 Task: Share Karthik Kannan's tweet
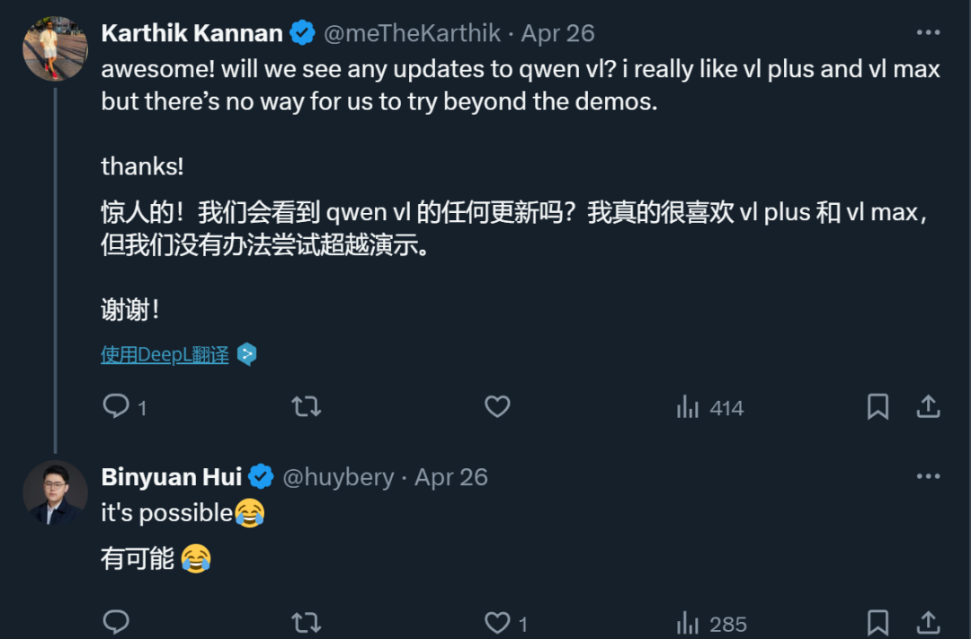click(x=928, y=407)
